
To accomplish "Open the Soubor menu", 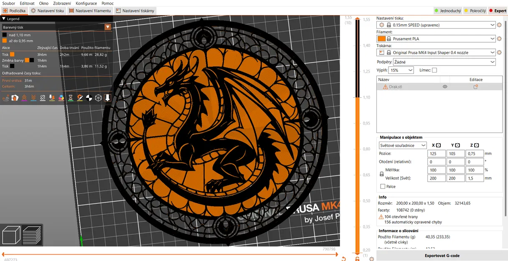I will (x=9, y=3).
